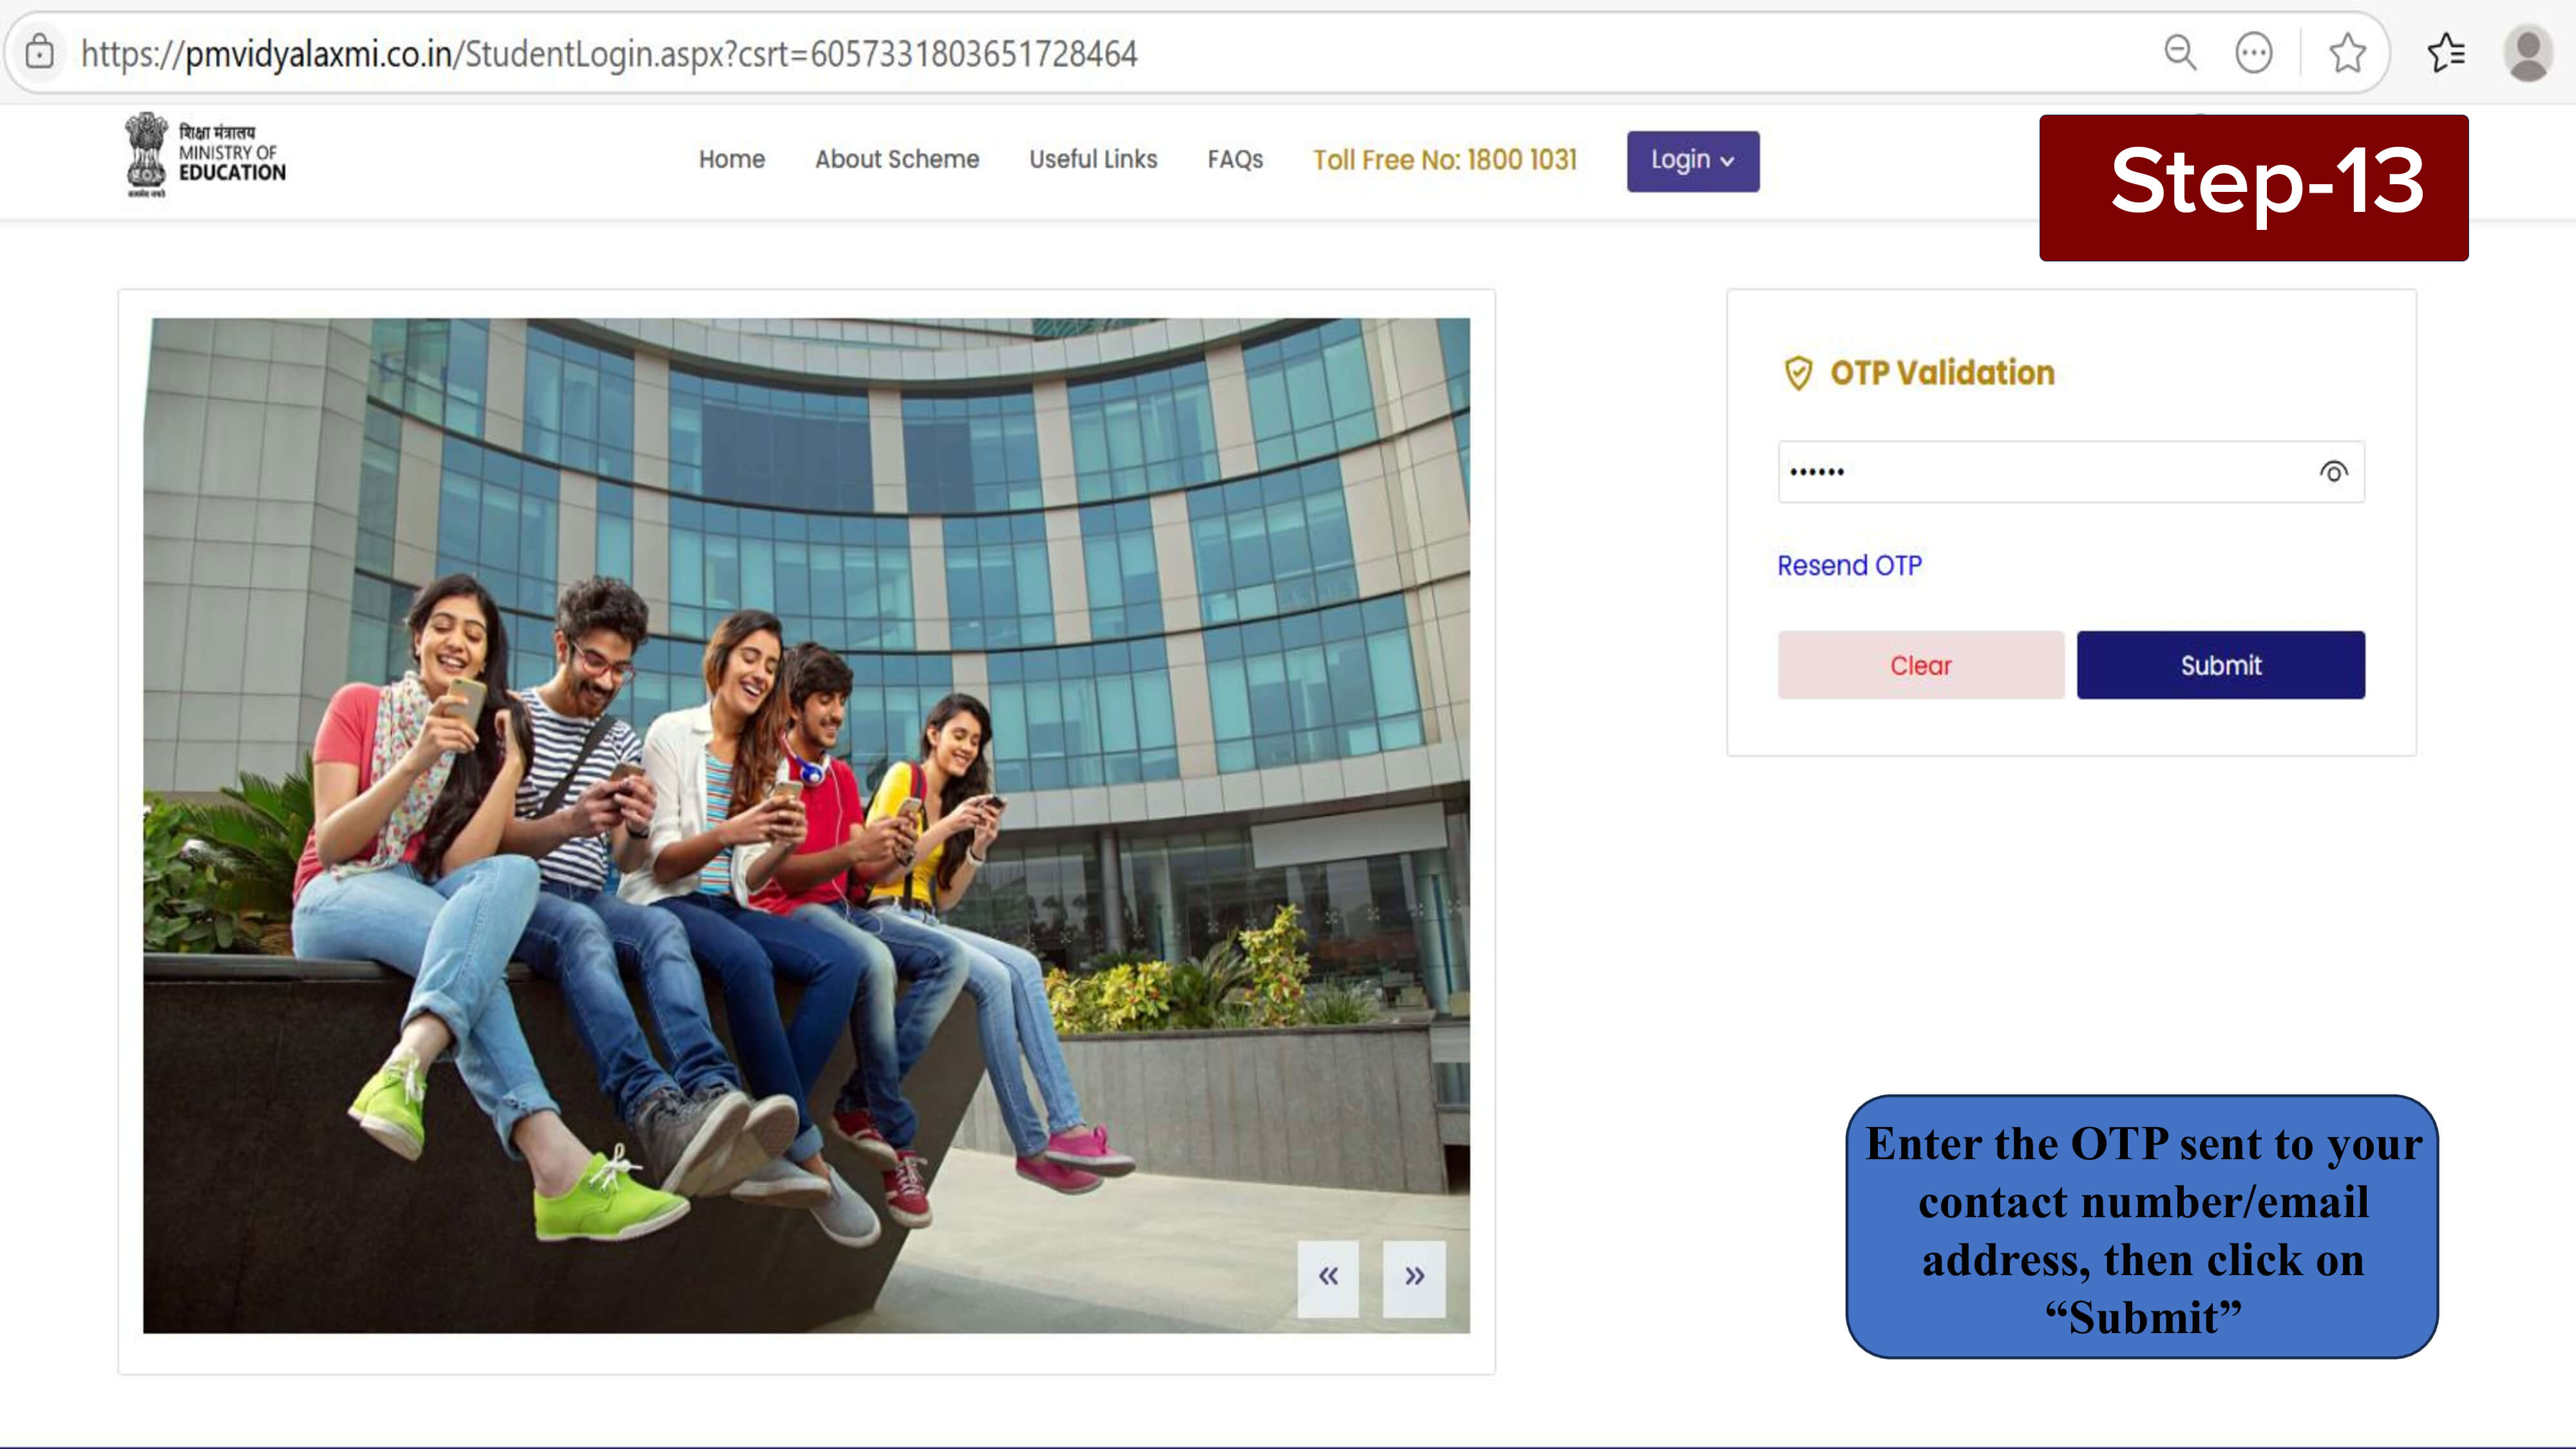Click the site lock icon in address bar

(x=39, y=52)
